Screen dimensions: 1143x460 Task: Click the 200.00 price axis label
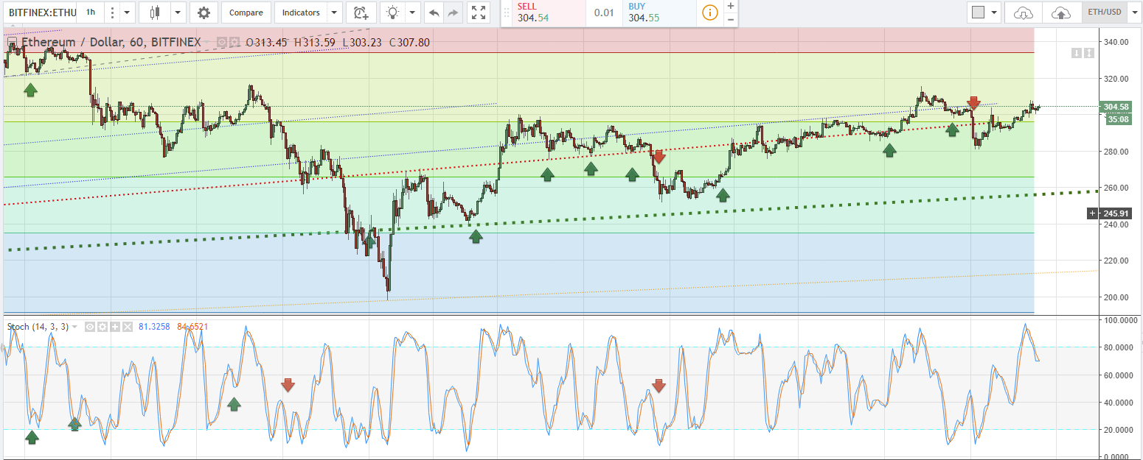tap(1116, 297)
